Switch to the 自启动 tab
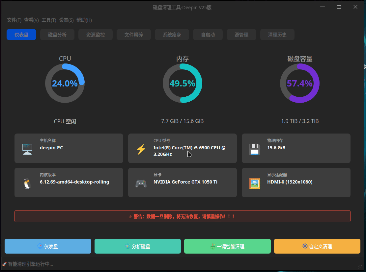The image size is (366, 272). [208, 35]
